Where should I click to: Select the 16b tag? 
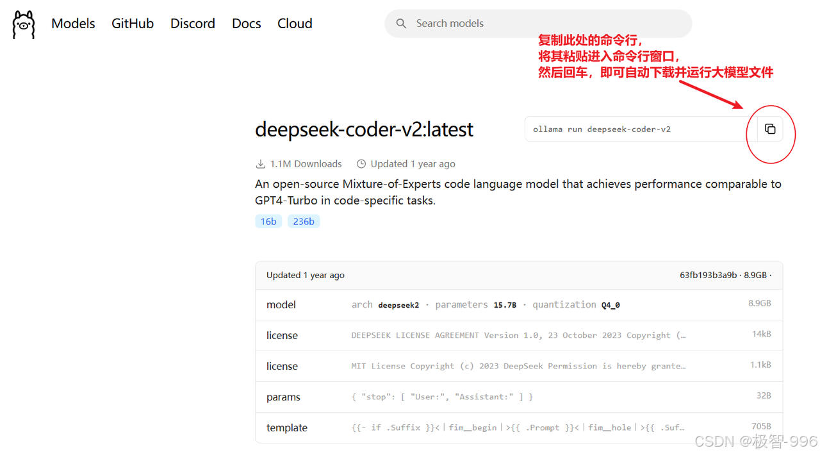click(268, 221)
